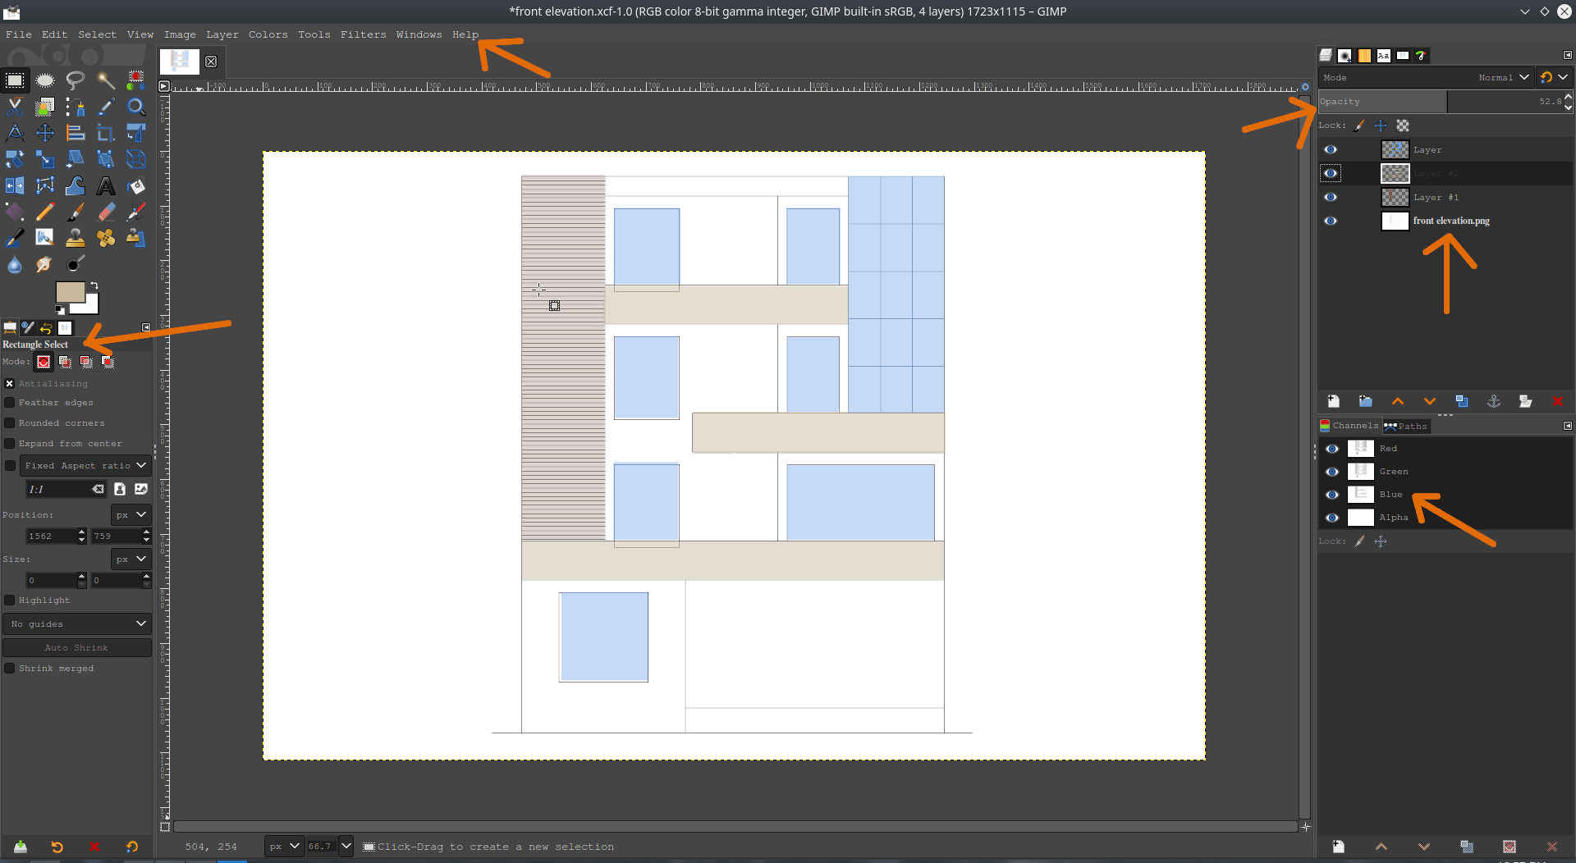The height and width of the screenshot is (863, 1576).
Task: Open the Fixed Aspect ratio dropdown
Action: click(x=85, y=465)
